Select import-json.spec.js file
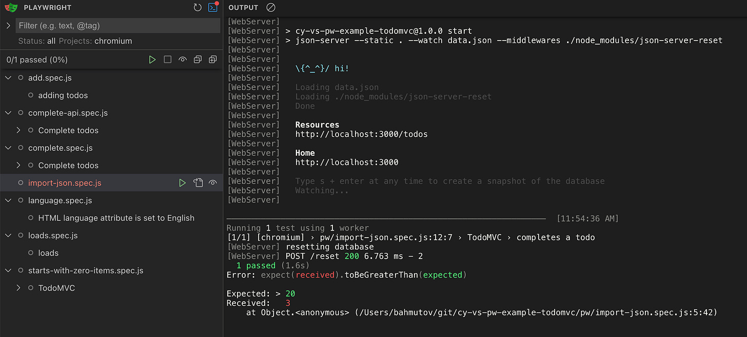Screen dimensions: 747x337 (x=65, y=183)
